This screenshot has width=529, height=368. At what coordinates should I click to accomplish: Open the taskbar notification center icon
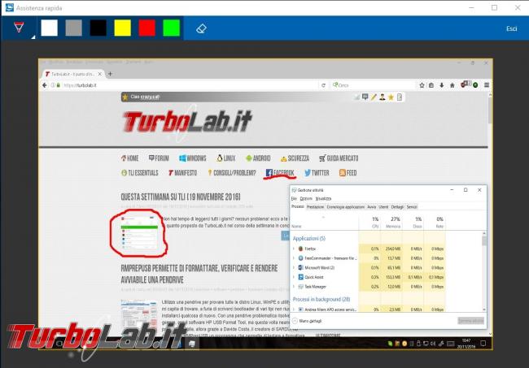[483, 344]
